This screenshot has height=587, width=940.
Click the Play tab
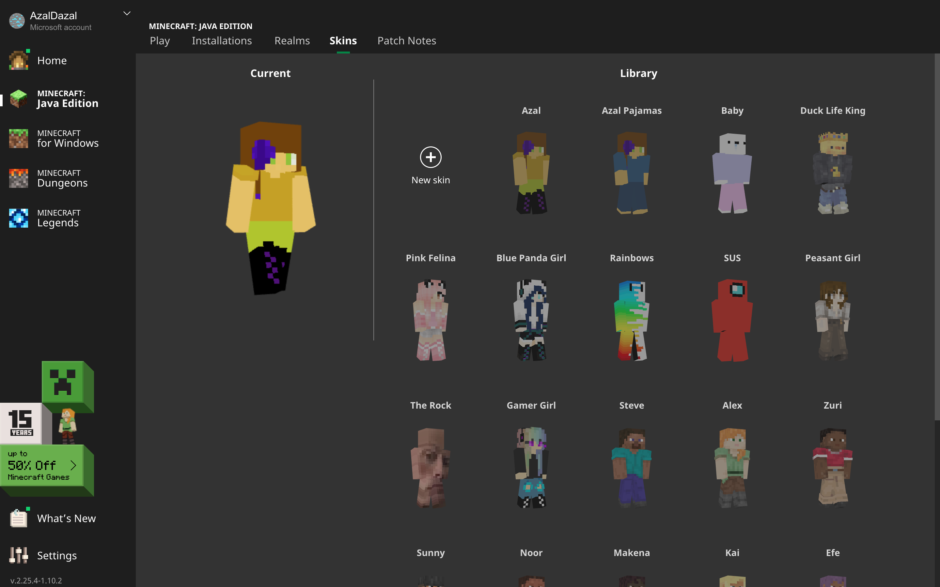tap(160, 41)
